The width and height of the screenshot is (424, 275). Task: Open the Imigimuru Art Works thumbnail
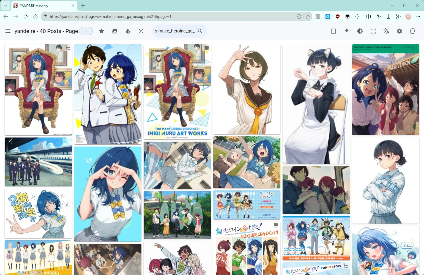pos(177,92)
